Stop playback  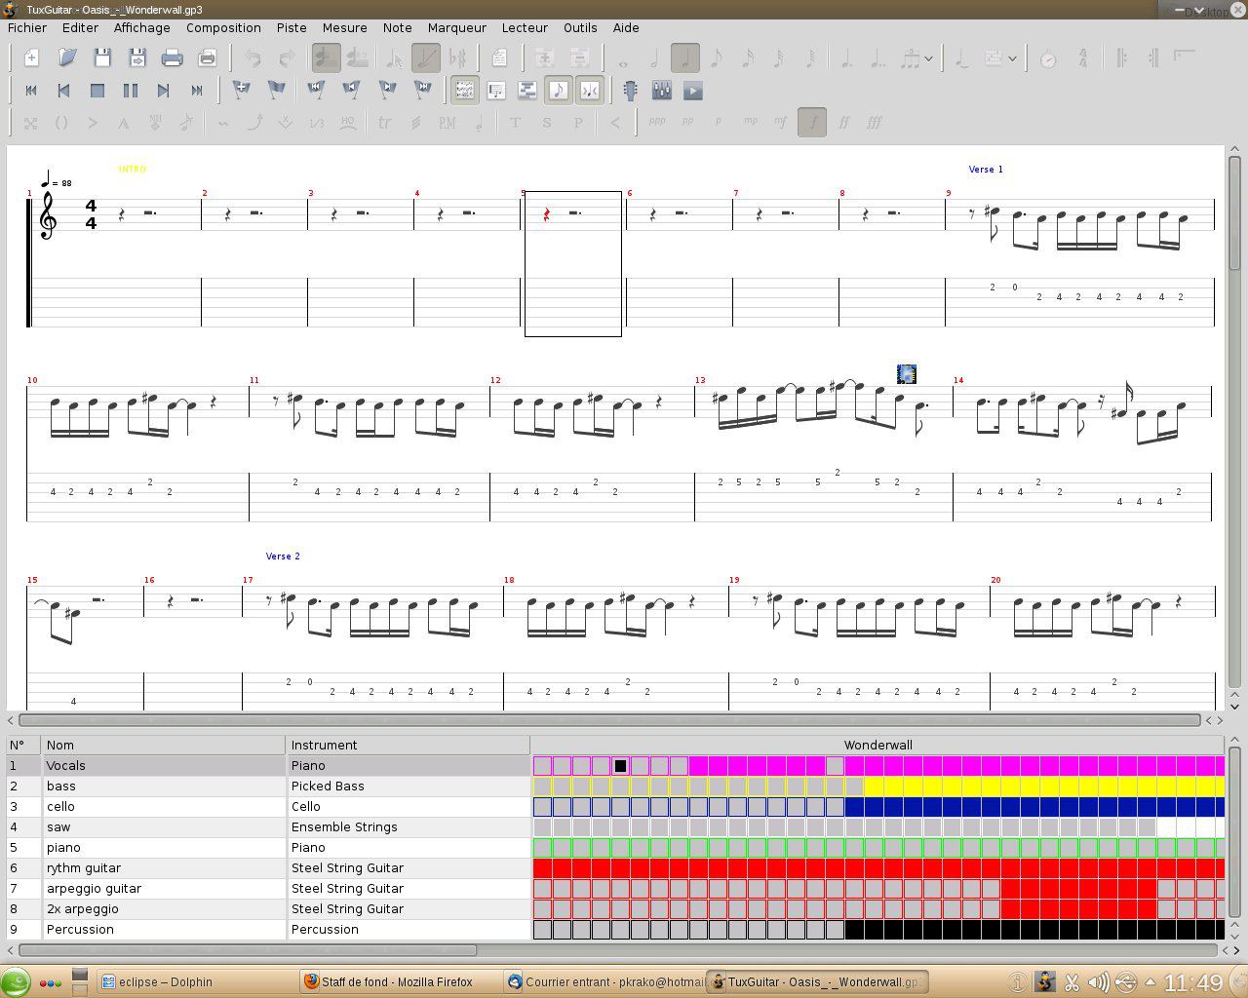[x=97, y=90]
